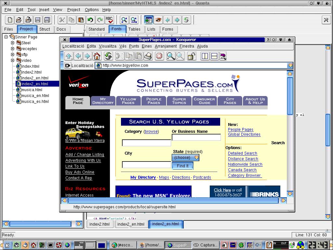The width and height of the screenshot is (333, 250).
Task: Expand the video folder
Action: [x=13, y=60]
